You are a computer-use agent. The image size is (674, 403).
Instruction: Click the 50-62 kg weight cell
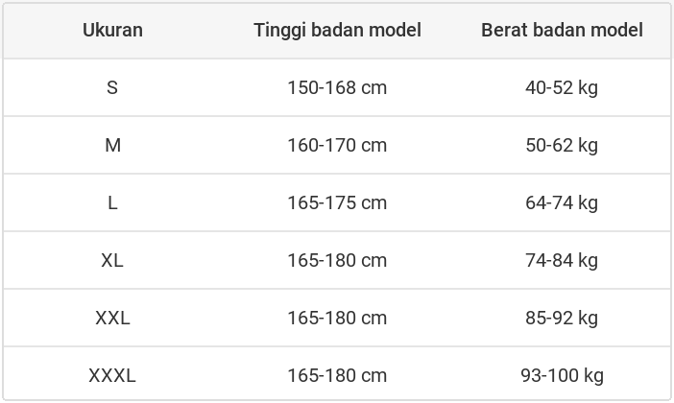(x=562, y=145)
